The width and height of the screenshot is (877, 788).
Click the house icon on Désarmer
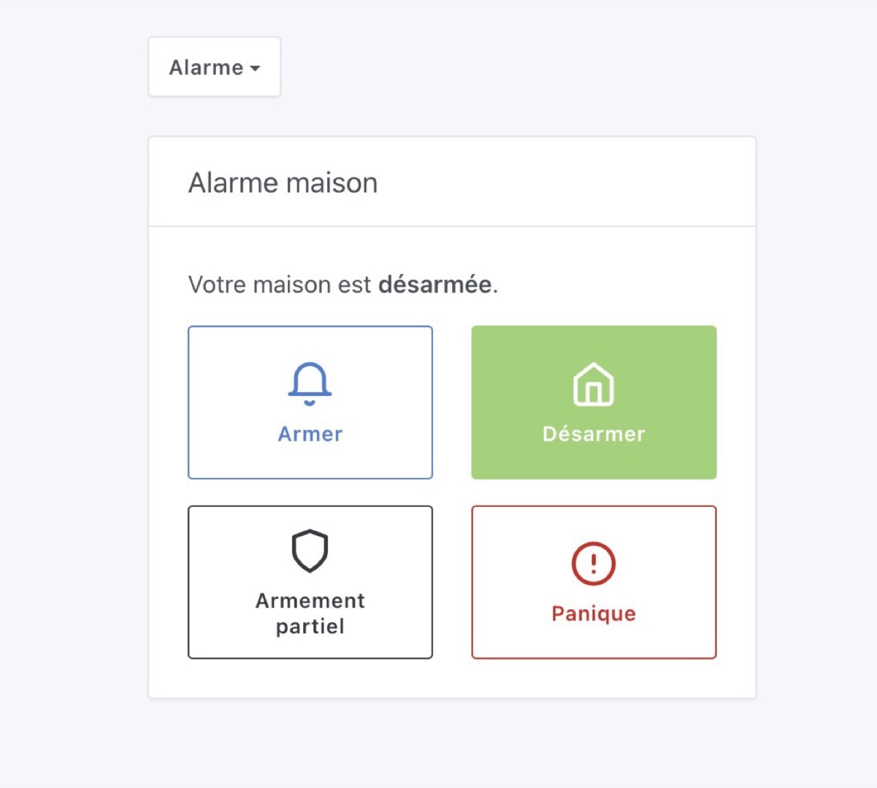pyautogui.click(x=593, y=384)
